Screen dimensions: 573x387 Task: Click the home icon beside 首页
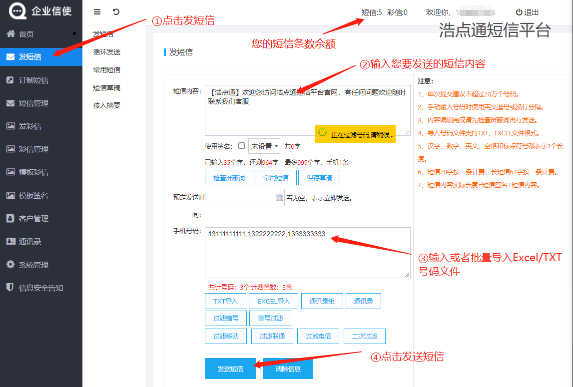click(10, 34)
